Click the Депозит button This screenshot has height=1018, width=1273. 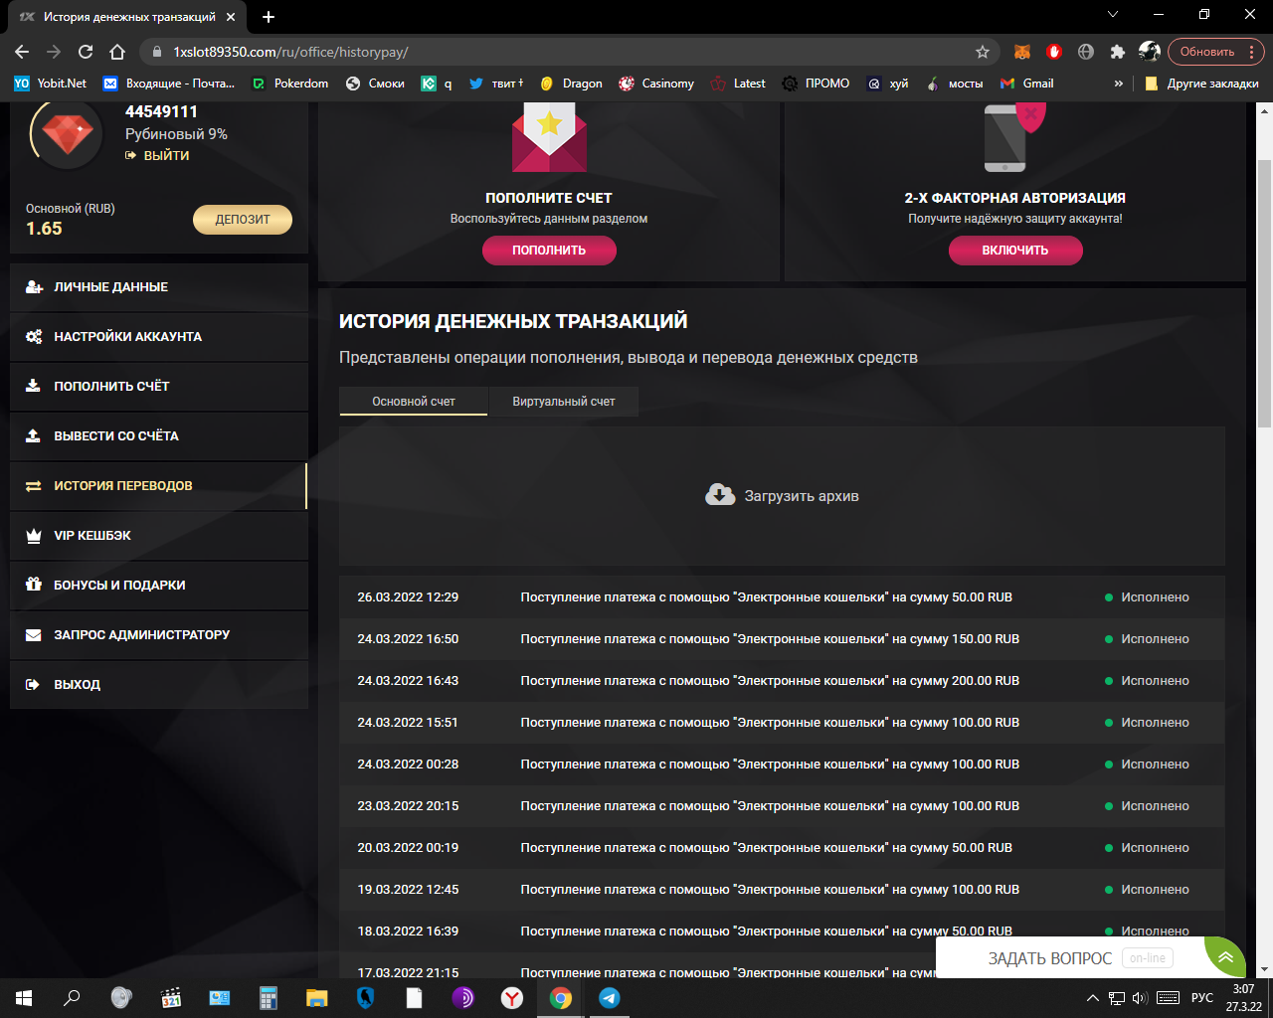pos(243,220)
